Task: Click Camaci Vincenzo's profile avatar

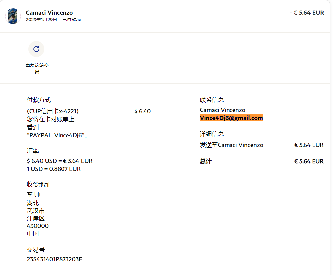Action: coord(13,16)
